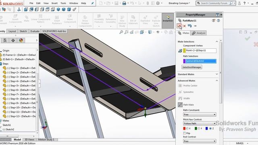258x145 pixels.
Task: Click the pin icon beside the Help menu
Action: tap(92, 3)
